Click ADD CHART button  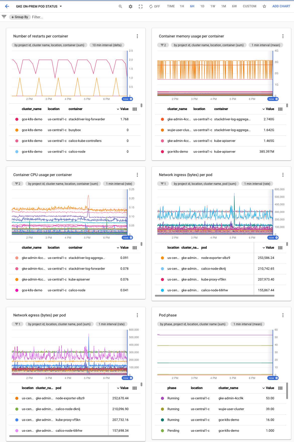point(281,6)
